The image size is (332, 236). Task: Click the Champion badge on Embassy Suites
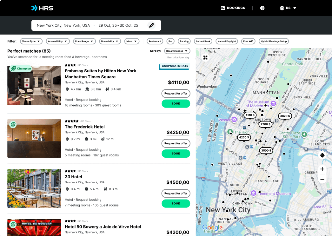coord(21,69)
